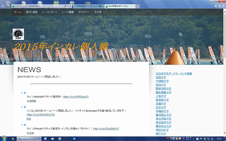Viewport: 226px width, 141px height.
Task: Open ギャラリー menu item
Action: pos(84,12)
